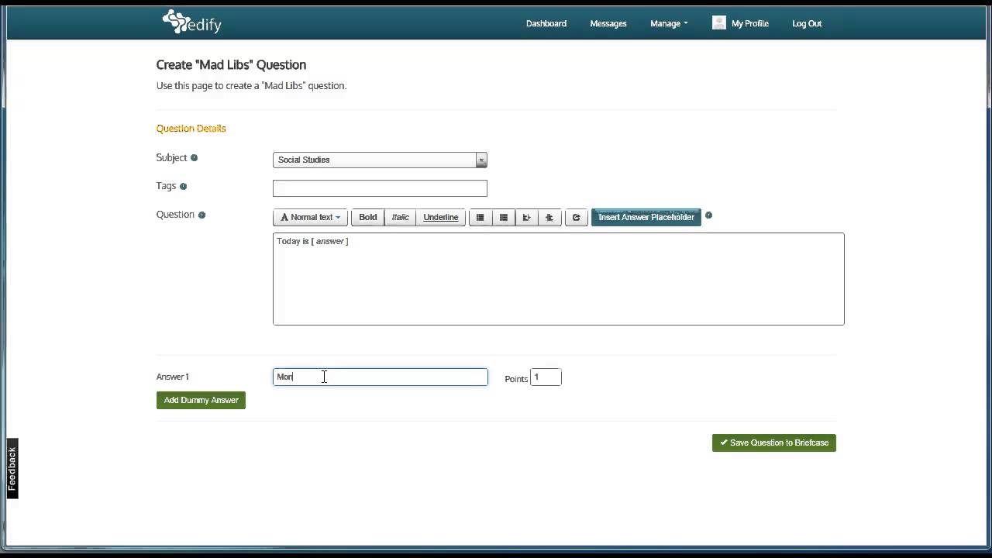Click the [ answer ] placeholder in the editor
This screenshot has height=558, width=992.
329,242
